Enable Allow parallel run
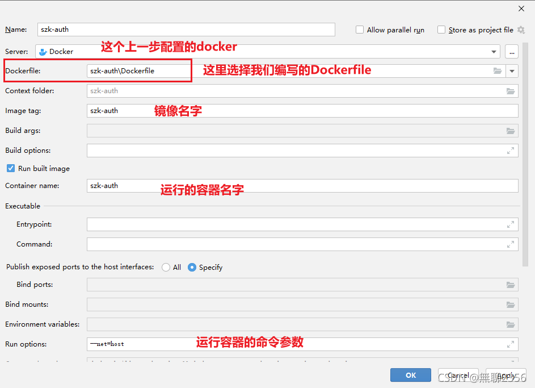The width and height of the screenshot is (535, 388). (361, 30)
